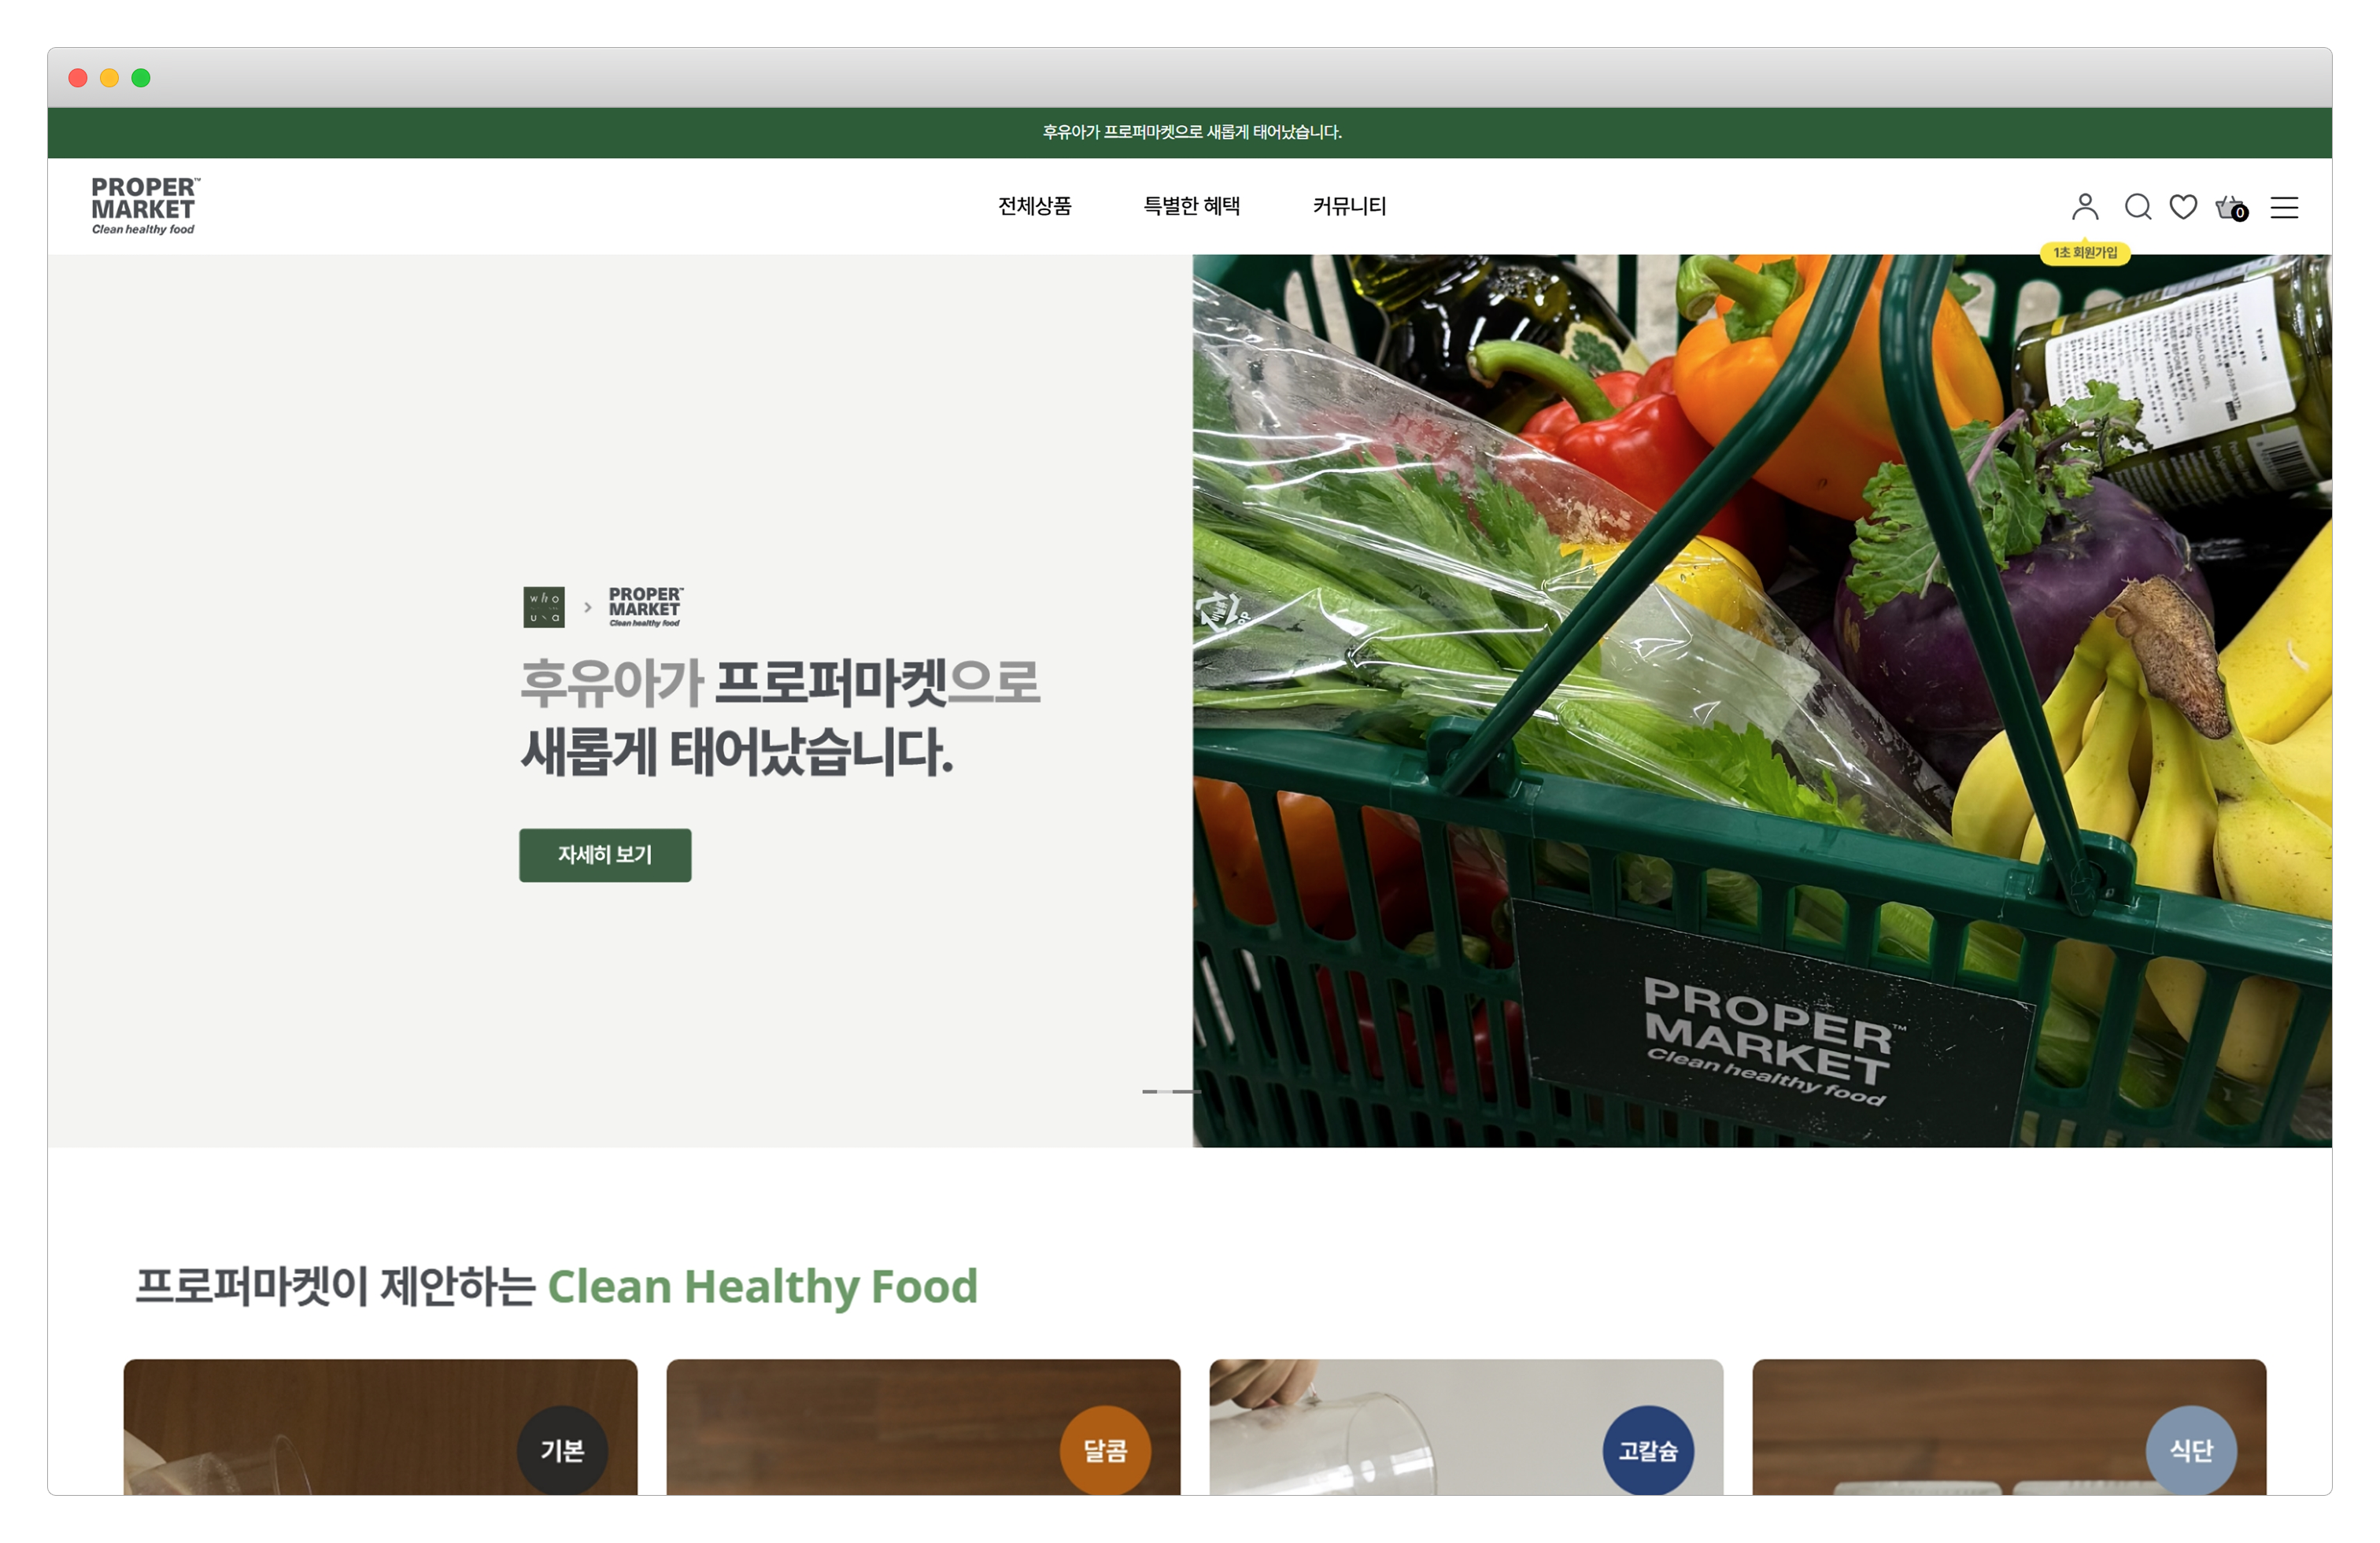Select the first slide indicator dash
The image size is (2380, 1543).
coord(1150,1091)
